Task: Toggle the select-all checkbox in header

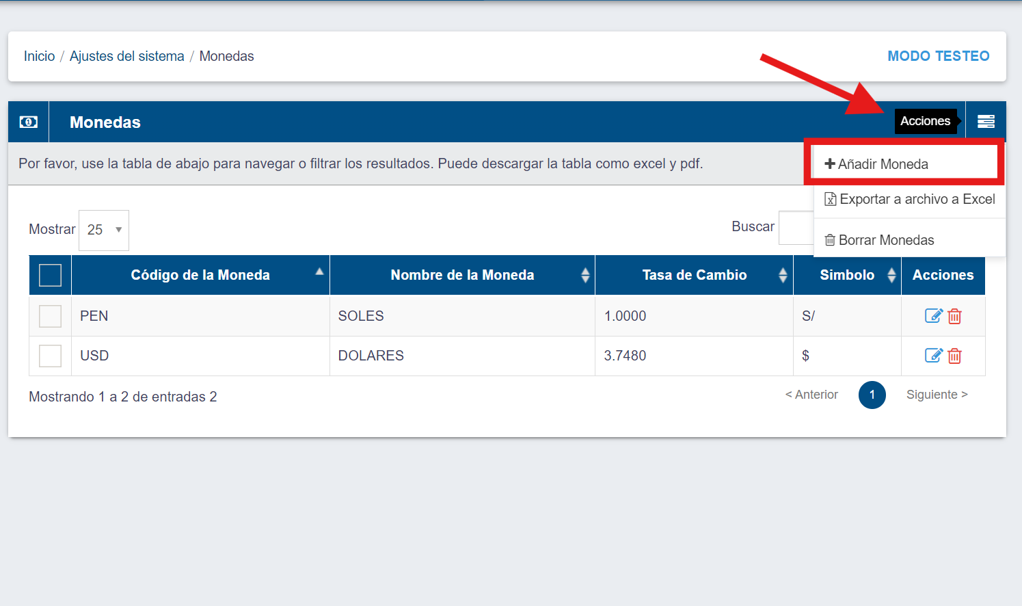Action: [x=51, y=275]
